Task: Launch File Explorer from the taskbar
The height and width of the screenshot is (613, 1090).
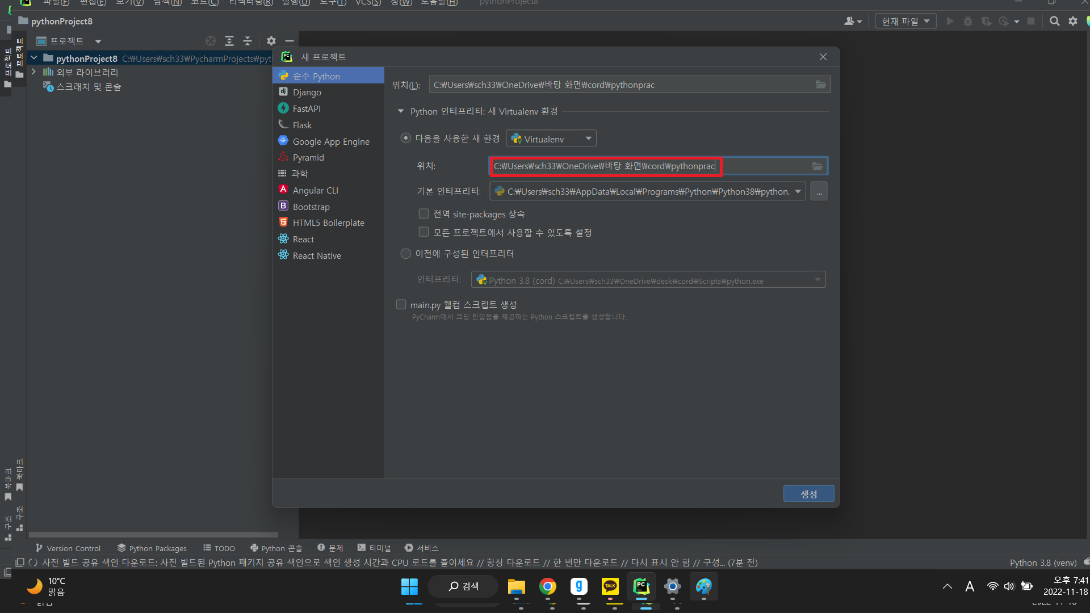Action: (516, 586)
